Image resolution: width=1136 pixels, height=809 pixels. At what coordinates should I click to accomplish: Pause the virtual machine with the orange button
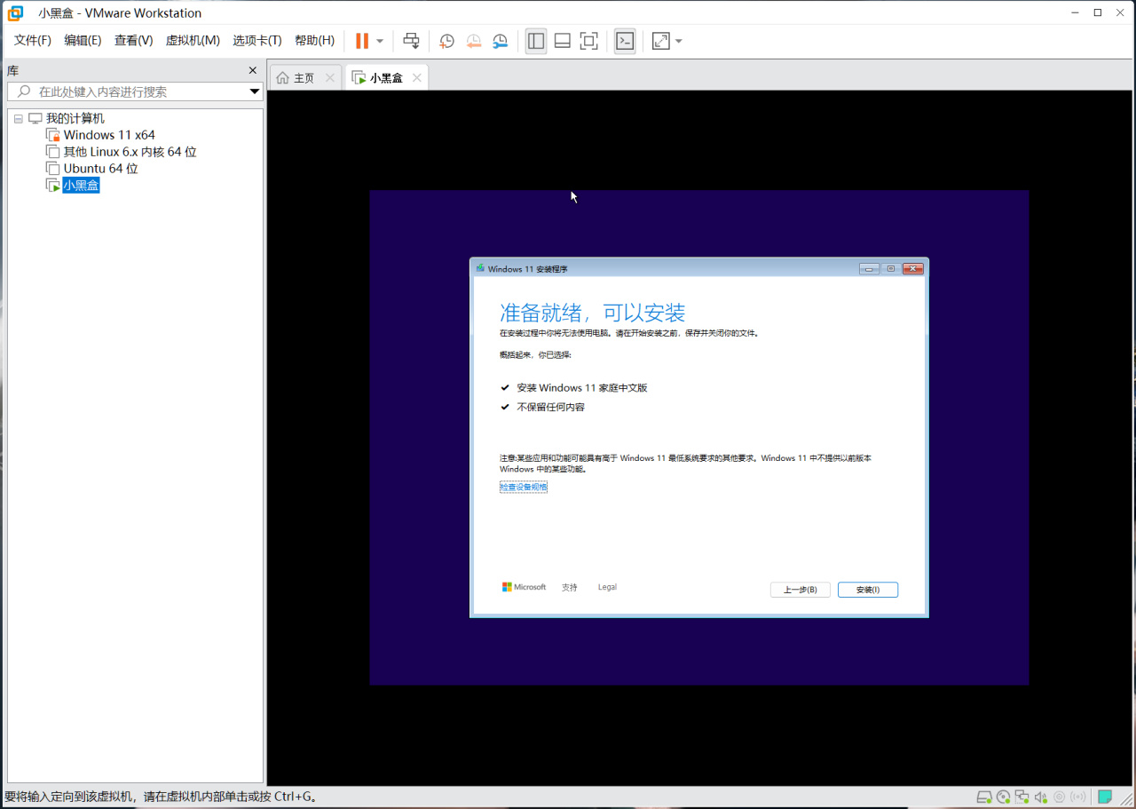click(x=362, y=41)
